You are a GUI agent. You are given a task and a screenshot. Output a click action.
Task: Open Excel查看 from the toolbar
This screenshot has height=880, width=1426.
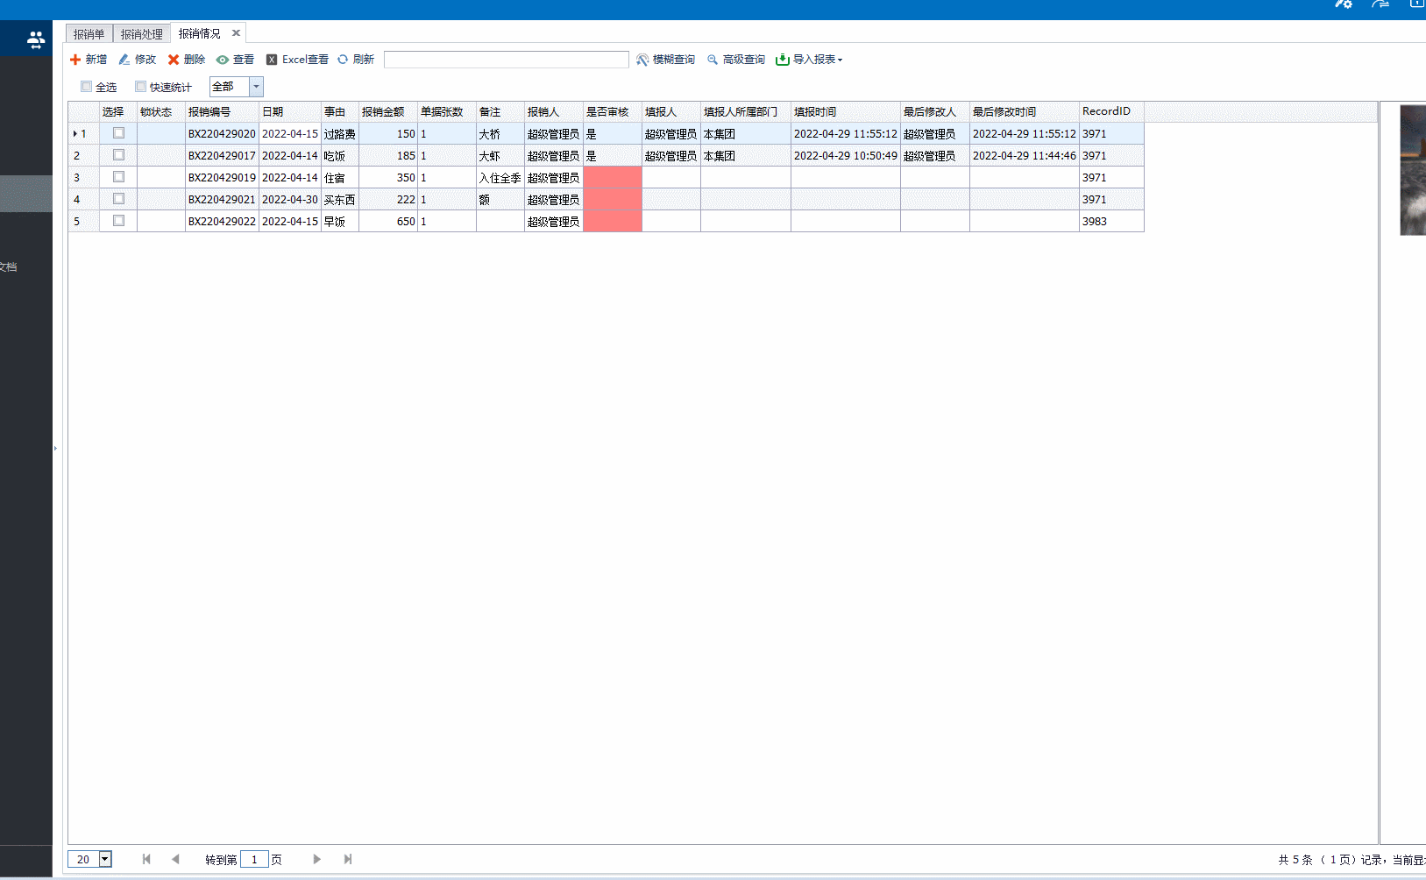click(x=297, y=60)
